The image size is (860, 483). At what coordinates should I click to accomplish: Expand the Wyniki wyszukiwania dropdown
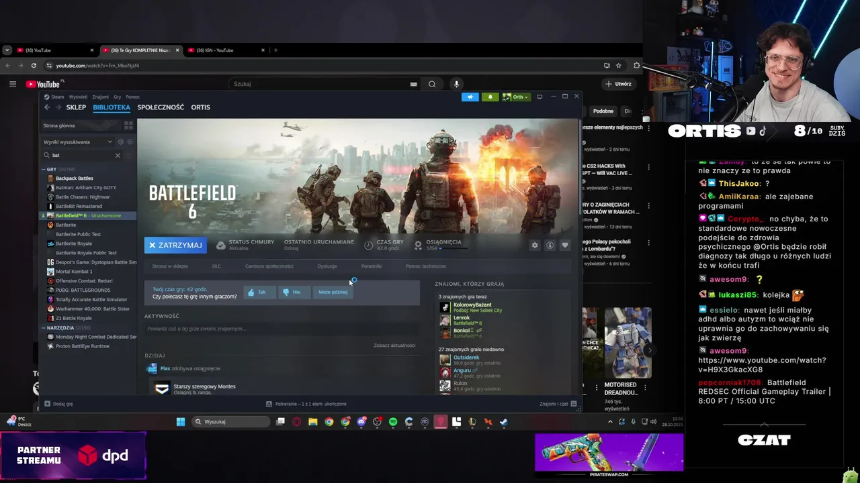78,142
